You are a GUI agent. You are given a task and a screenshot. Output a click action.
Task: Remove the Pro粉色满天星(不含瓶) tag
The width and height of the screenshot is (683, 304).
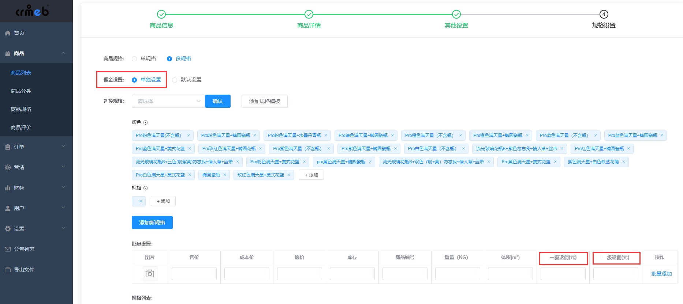point(189,136)
